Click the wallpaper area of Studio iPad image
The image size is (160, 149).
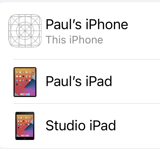(x=25, y=126)
